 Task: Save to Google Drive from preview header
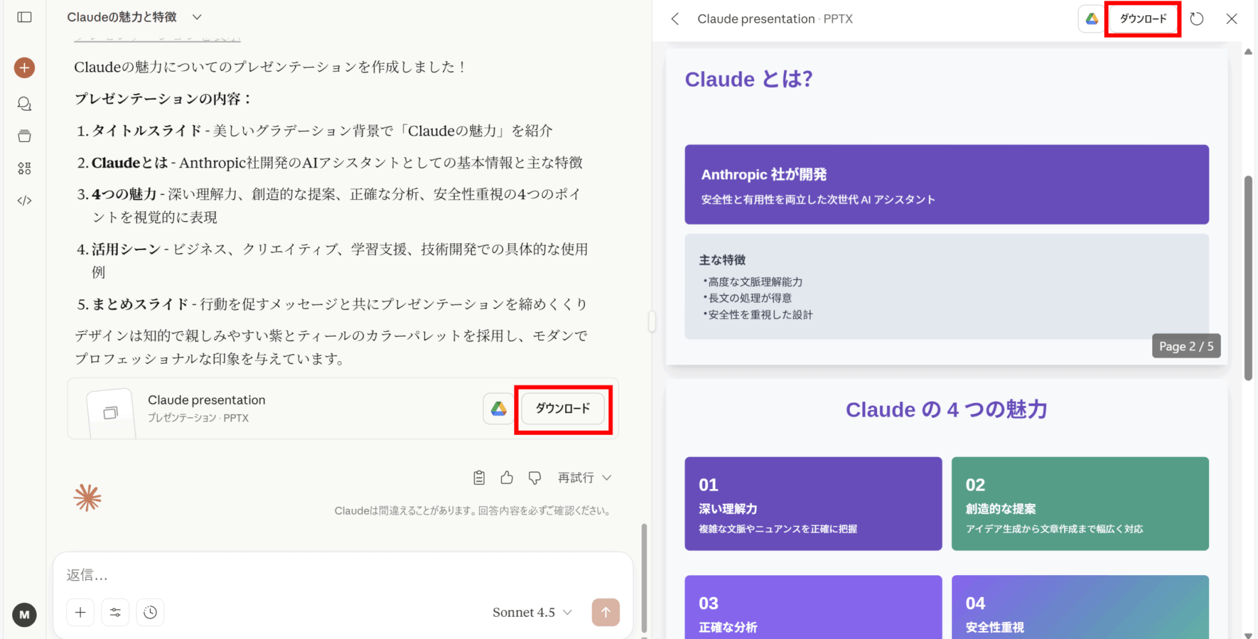1092,19
